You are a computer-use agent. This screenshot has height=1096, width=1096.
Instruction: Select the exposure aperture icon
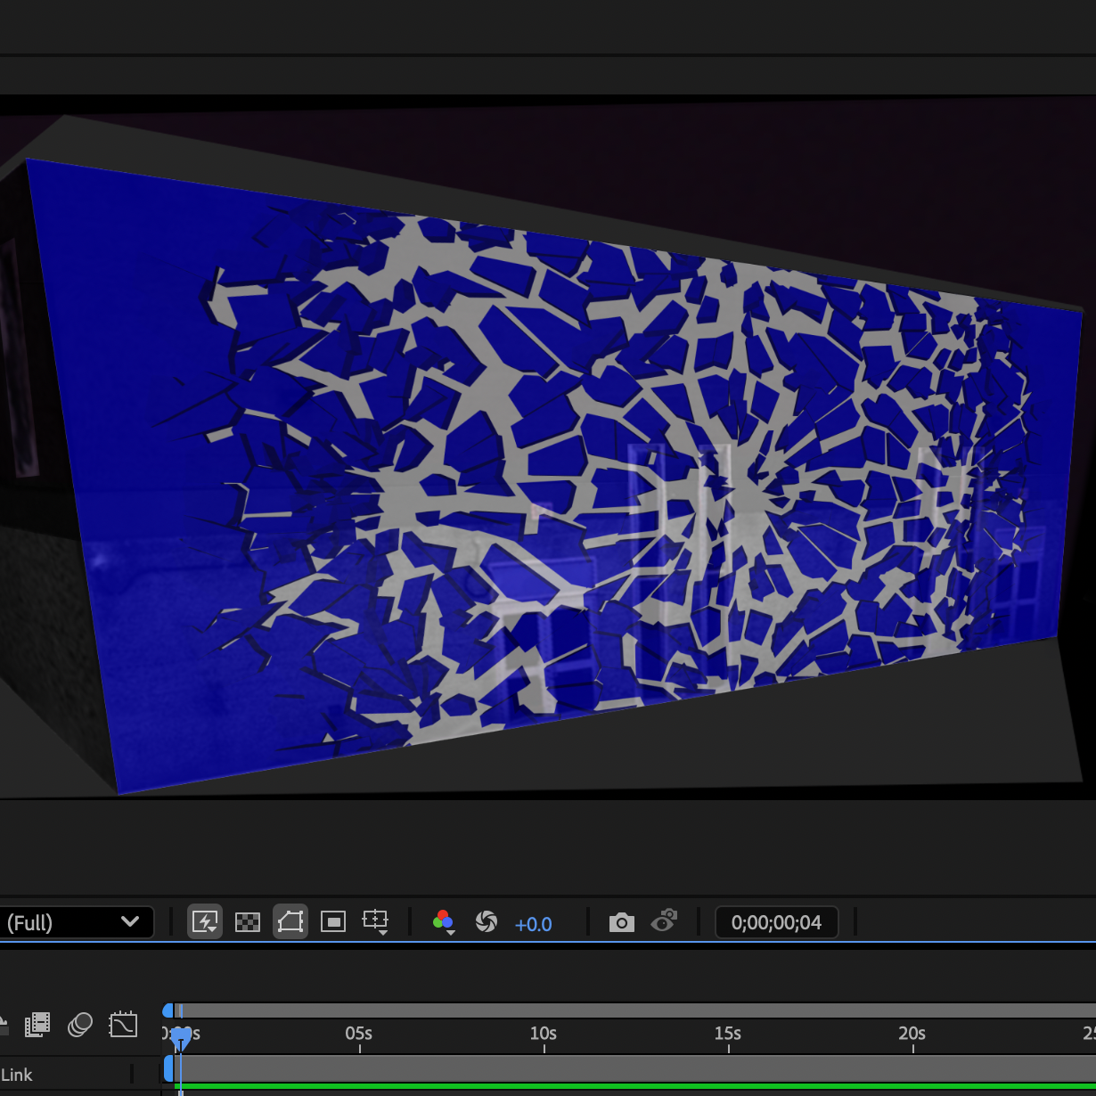(x=487, y=922)
